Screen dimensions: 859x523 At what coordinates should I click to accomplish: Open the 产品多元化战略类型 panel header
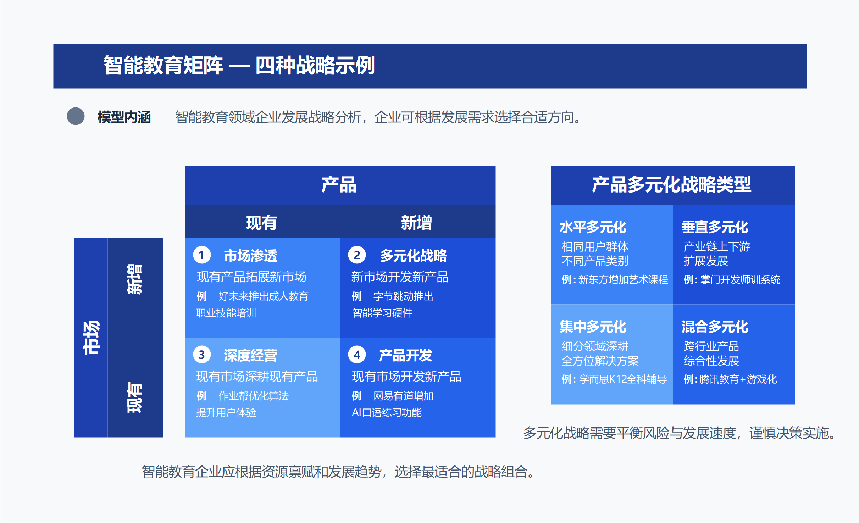coord(672,186)
